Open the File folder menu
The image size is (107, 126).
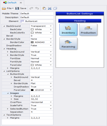click(8, 8)
